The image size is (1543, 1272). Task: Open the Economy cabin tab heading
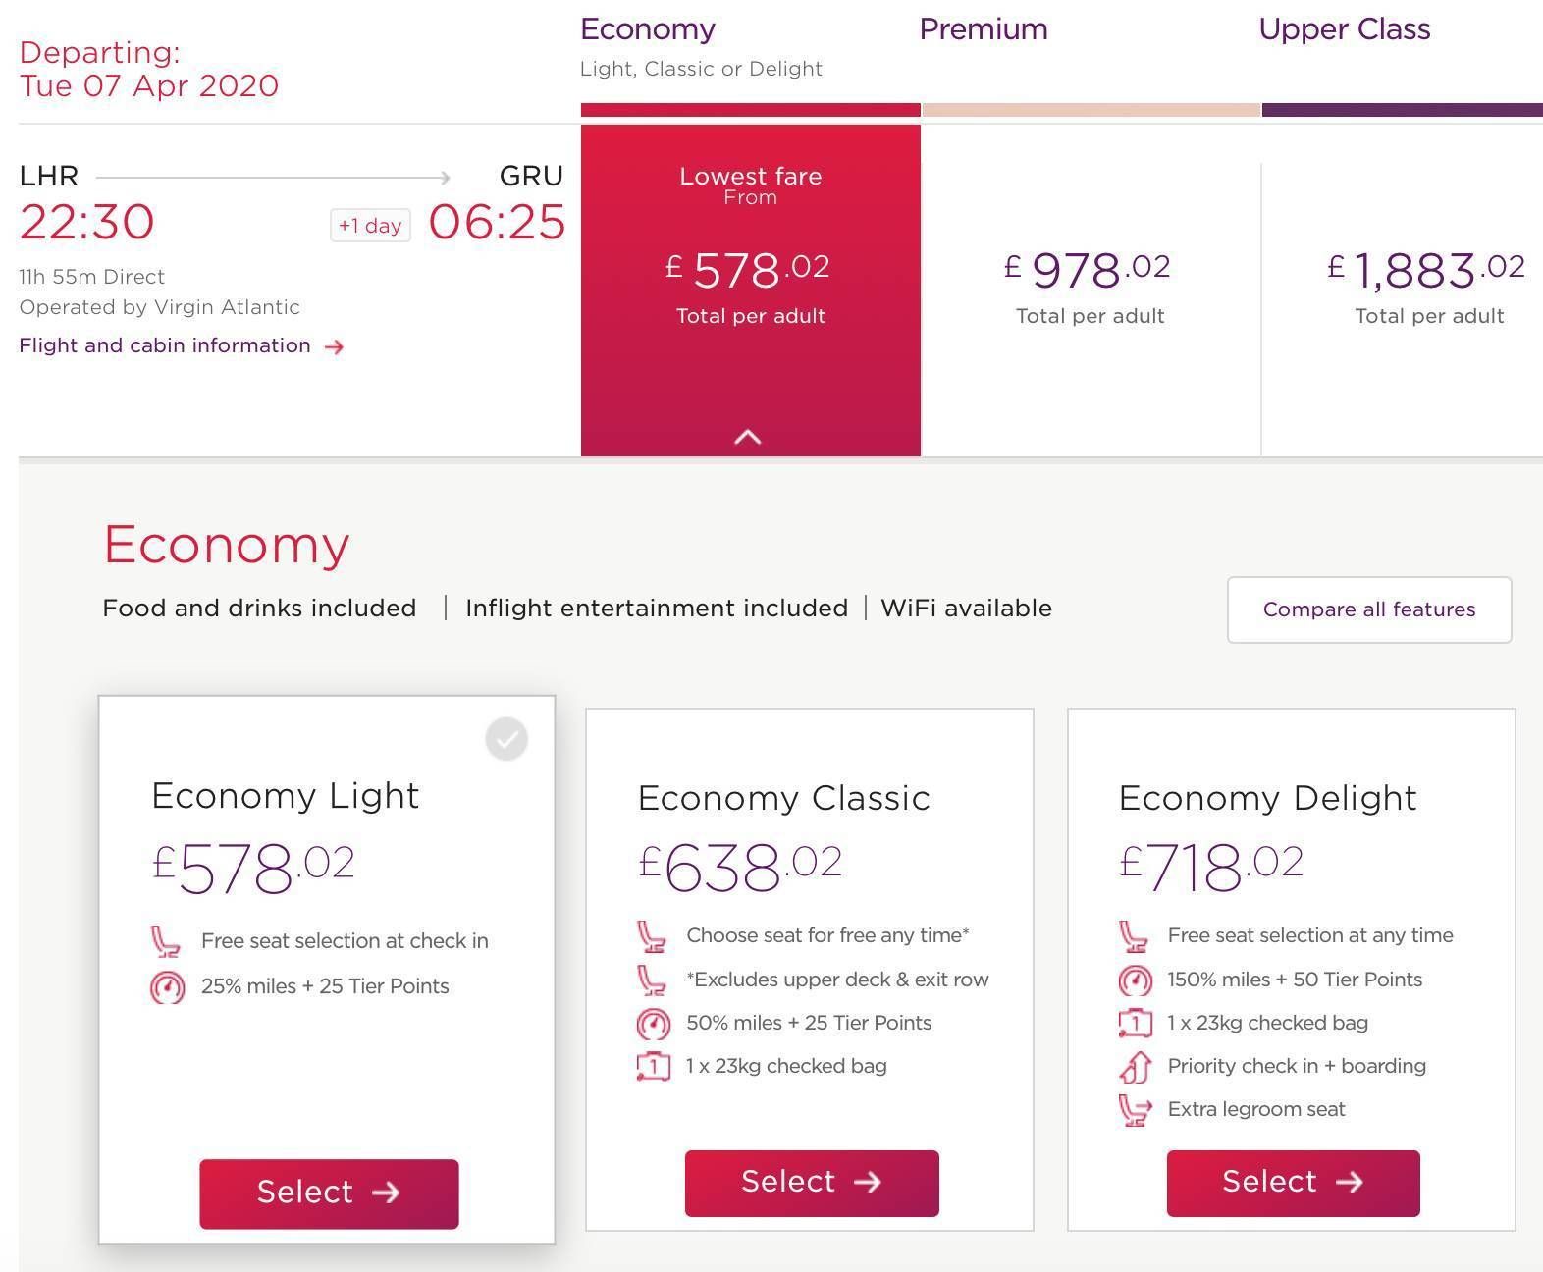[648, 29]
